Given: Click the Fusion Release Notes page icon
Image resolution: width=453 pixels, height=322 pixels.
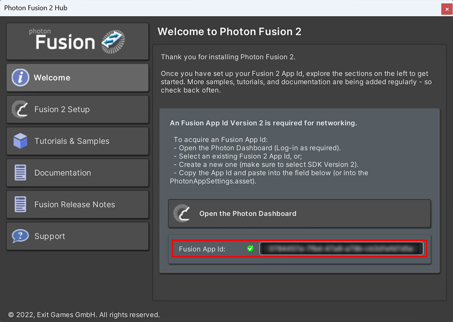Looking at the screenshot, I should [20, 204].
